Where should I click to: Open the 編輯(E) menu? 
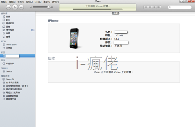tap(12, 2)
